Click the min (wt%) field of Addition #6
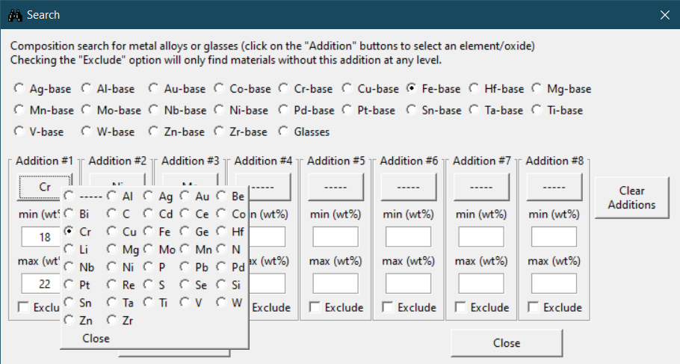 tap(408, 237)
